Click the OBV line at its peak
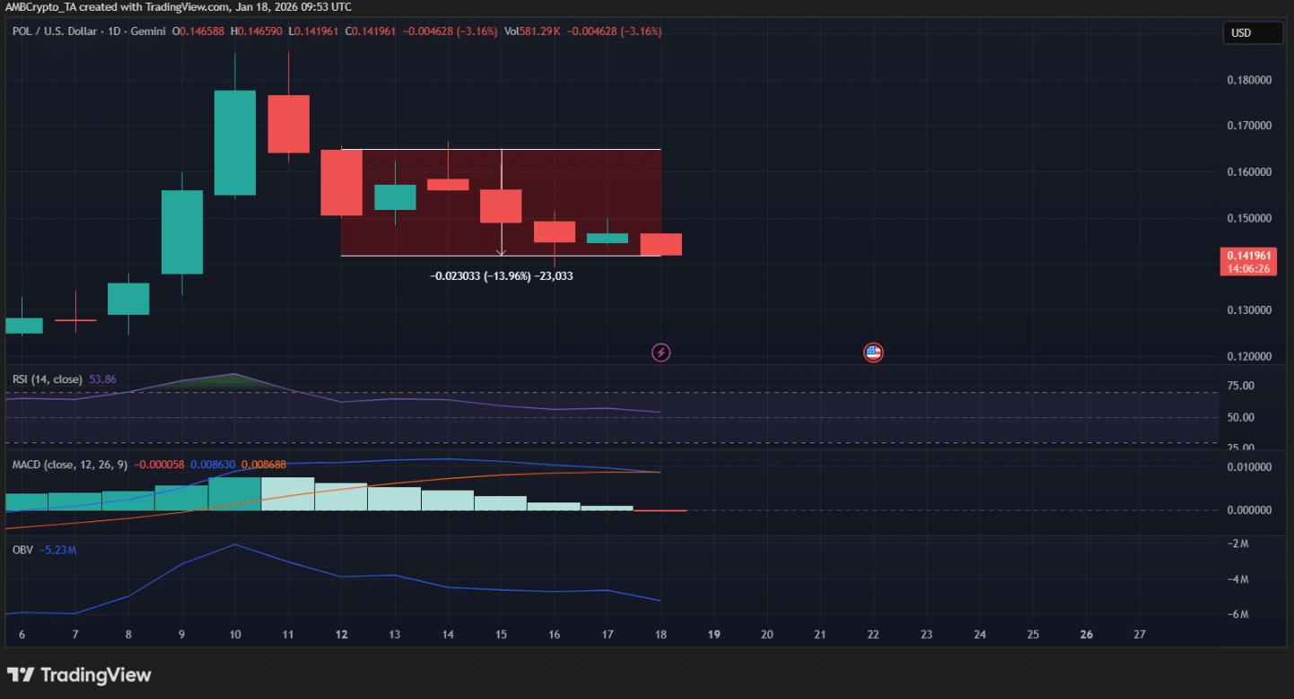 pyautogui.click(x=234, y=544)
